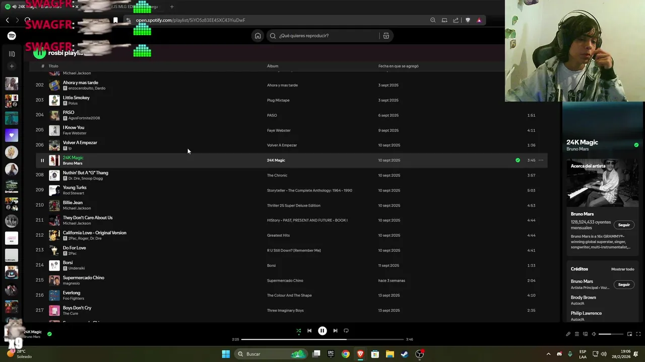This screenshot has width=645, height=362.
Task: Seek in the song progress bar
Action: coord(322,339)
